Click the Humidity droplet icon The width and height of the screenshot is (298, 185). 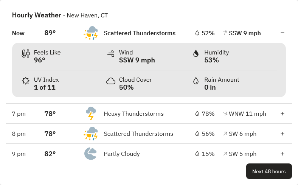(x=196, y=53)
